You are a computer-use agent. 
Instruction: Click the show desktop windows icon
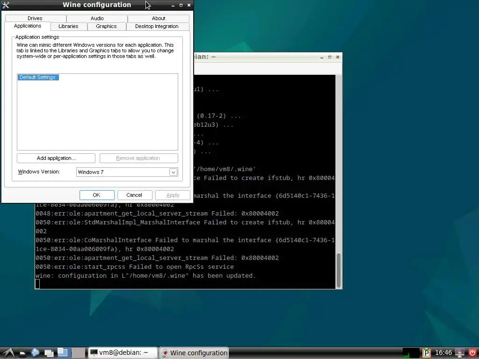(49, 353)
